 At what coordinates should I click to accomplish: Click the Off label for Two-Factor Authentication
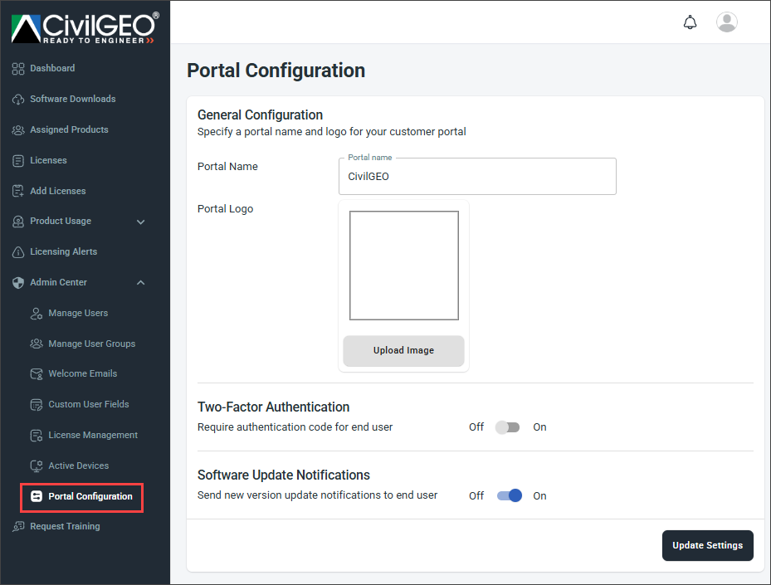(x=476, y=427)
